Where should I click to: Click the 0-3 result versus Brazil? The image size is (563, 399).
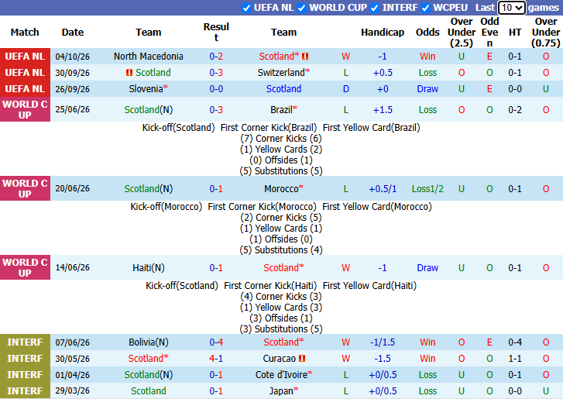click(216, 109)
